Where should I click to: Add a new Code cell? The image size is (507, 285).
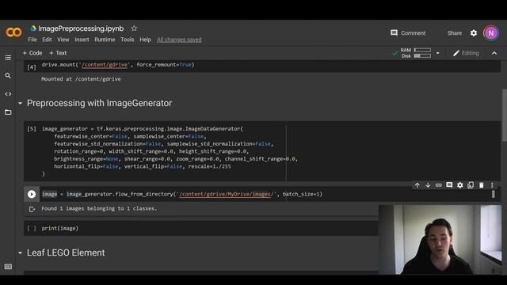(32, 53)
